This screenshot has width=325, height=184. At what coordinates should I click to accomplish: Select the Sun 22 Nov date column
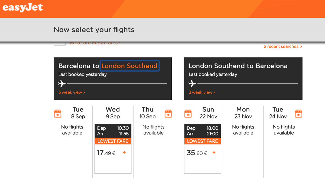pos(208,113)
